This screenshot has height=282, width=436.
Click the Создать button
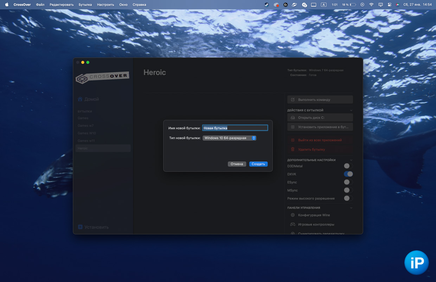(x=258, y=164)
